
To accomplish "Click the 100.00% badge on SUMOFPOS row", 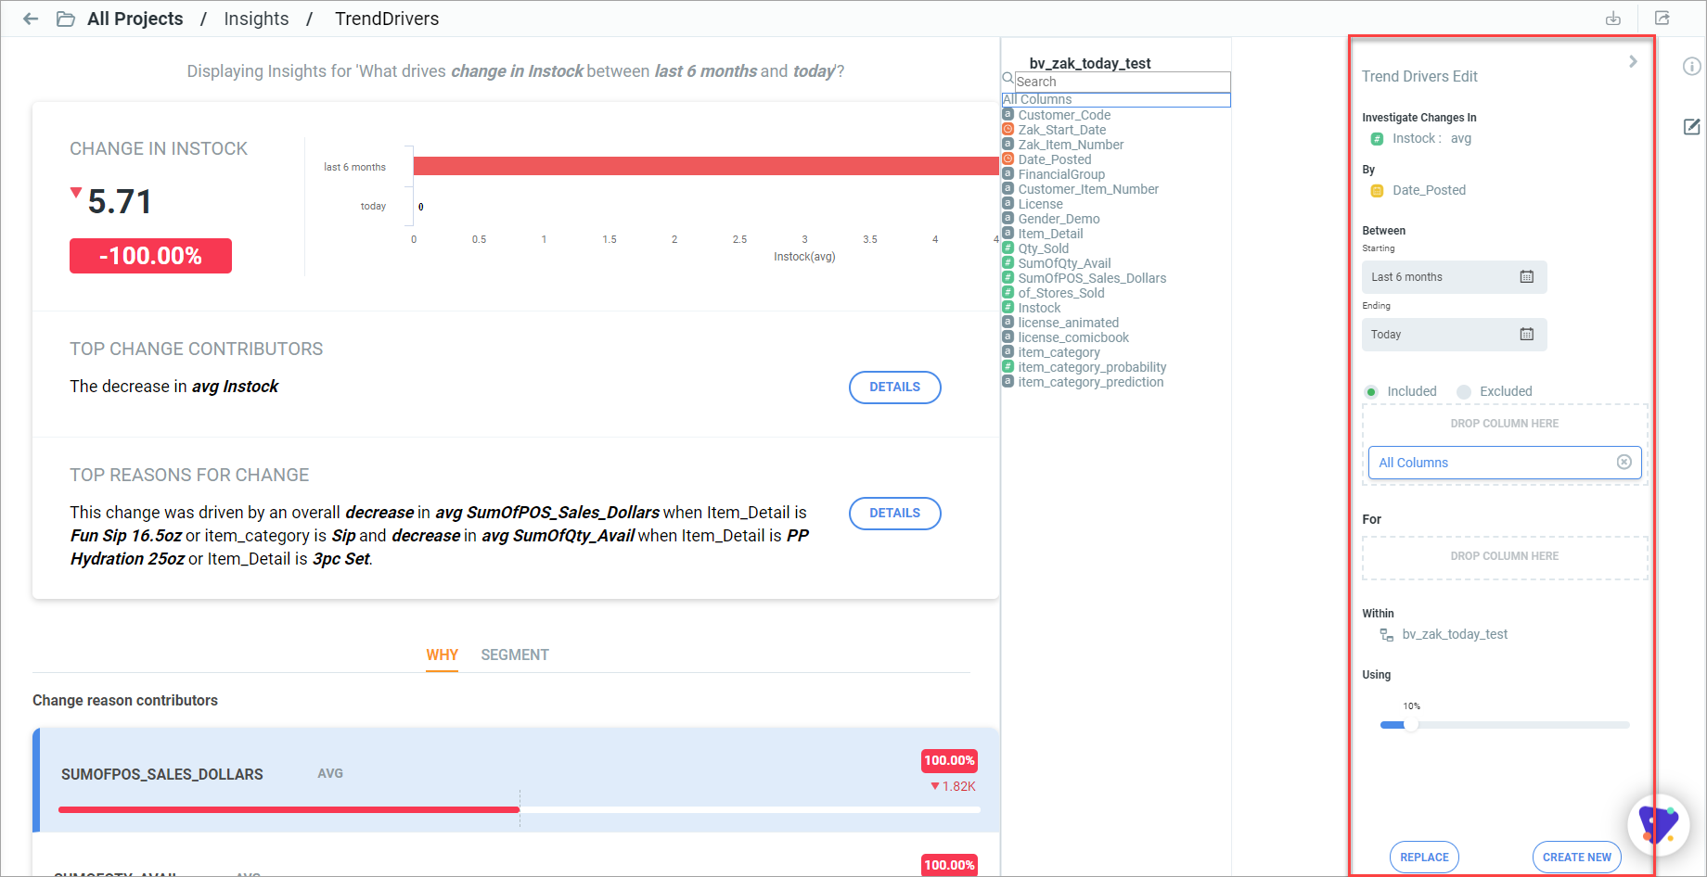I will point(949,761).
